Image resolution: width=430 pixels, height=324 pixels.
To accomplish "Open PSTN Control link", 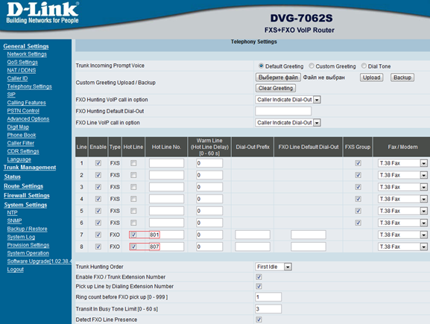I will tap(23, 111).
